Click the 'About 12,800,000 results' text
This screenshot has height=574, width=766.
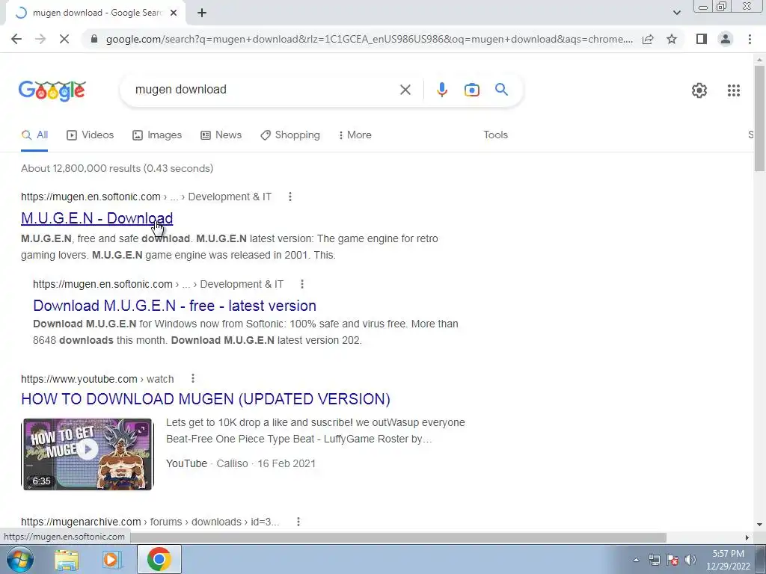click(117, 168)
